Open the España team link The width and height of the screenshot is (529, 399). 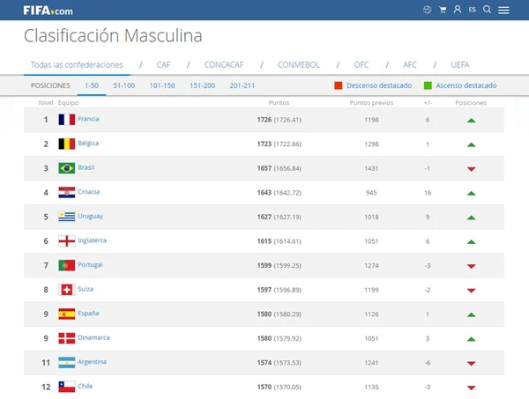88,313
